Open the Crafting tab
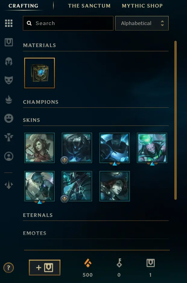Screen dimensions: 187x283 coord(23,6)
